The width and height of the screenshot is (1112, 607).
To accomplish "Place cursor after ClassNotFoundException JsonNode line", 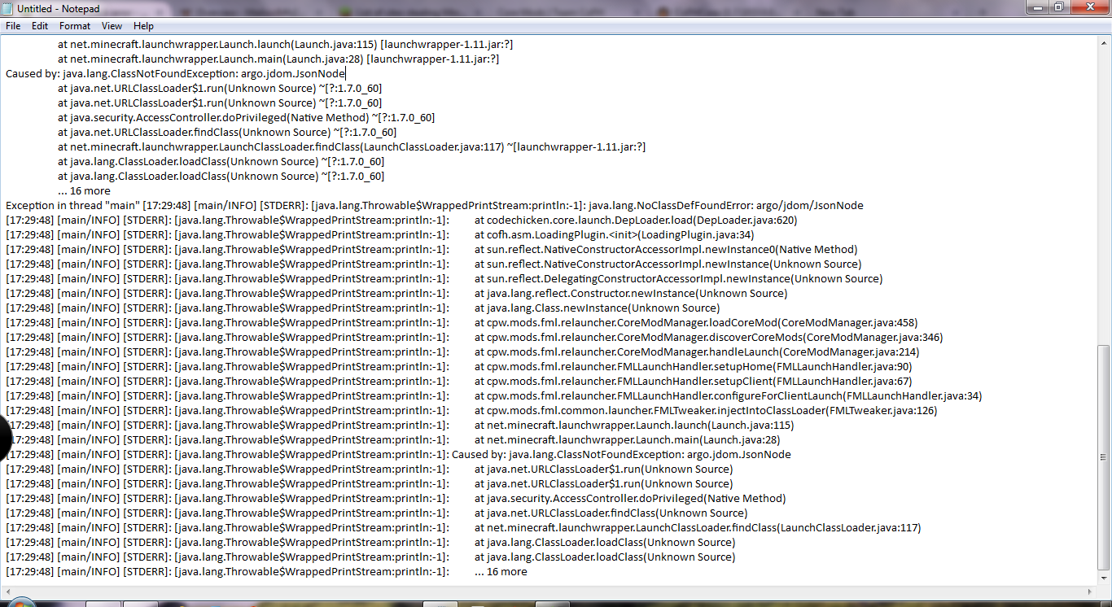I will [345, 73].
